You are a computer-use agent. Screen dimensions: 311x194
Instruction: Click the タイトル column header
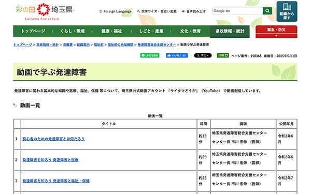point(109,124)
